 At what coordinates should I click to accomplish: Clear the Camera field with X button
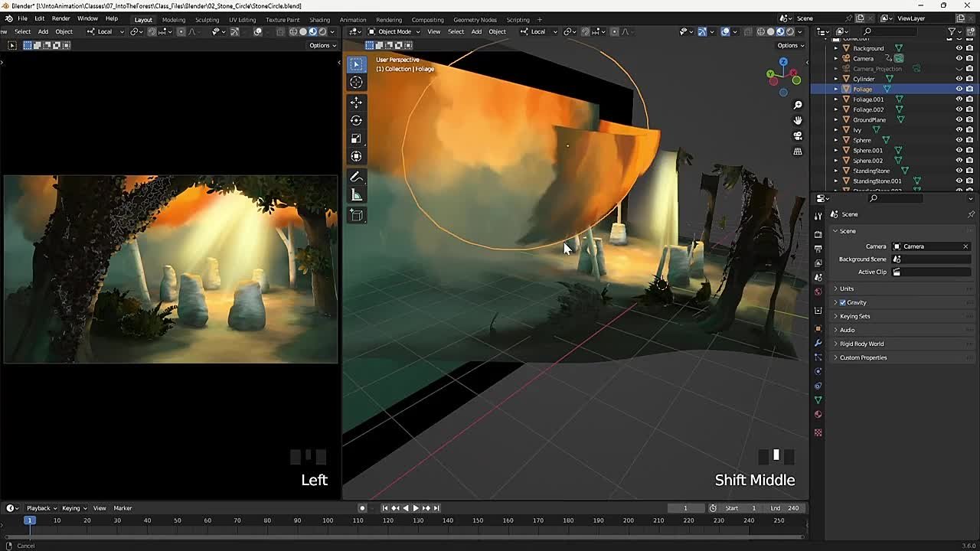[965, 246]
